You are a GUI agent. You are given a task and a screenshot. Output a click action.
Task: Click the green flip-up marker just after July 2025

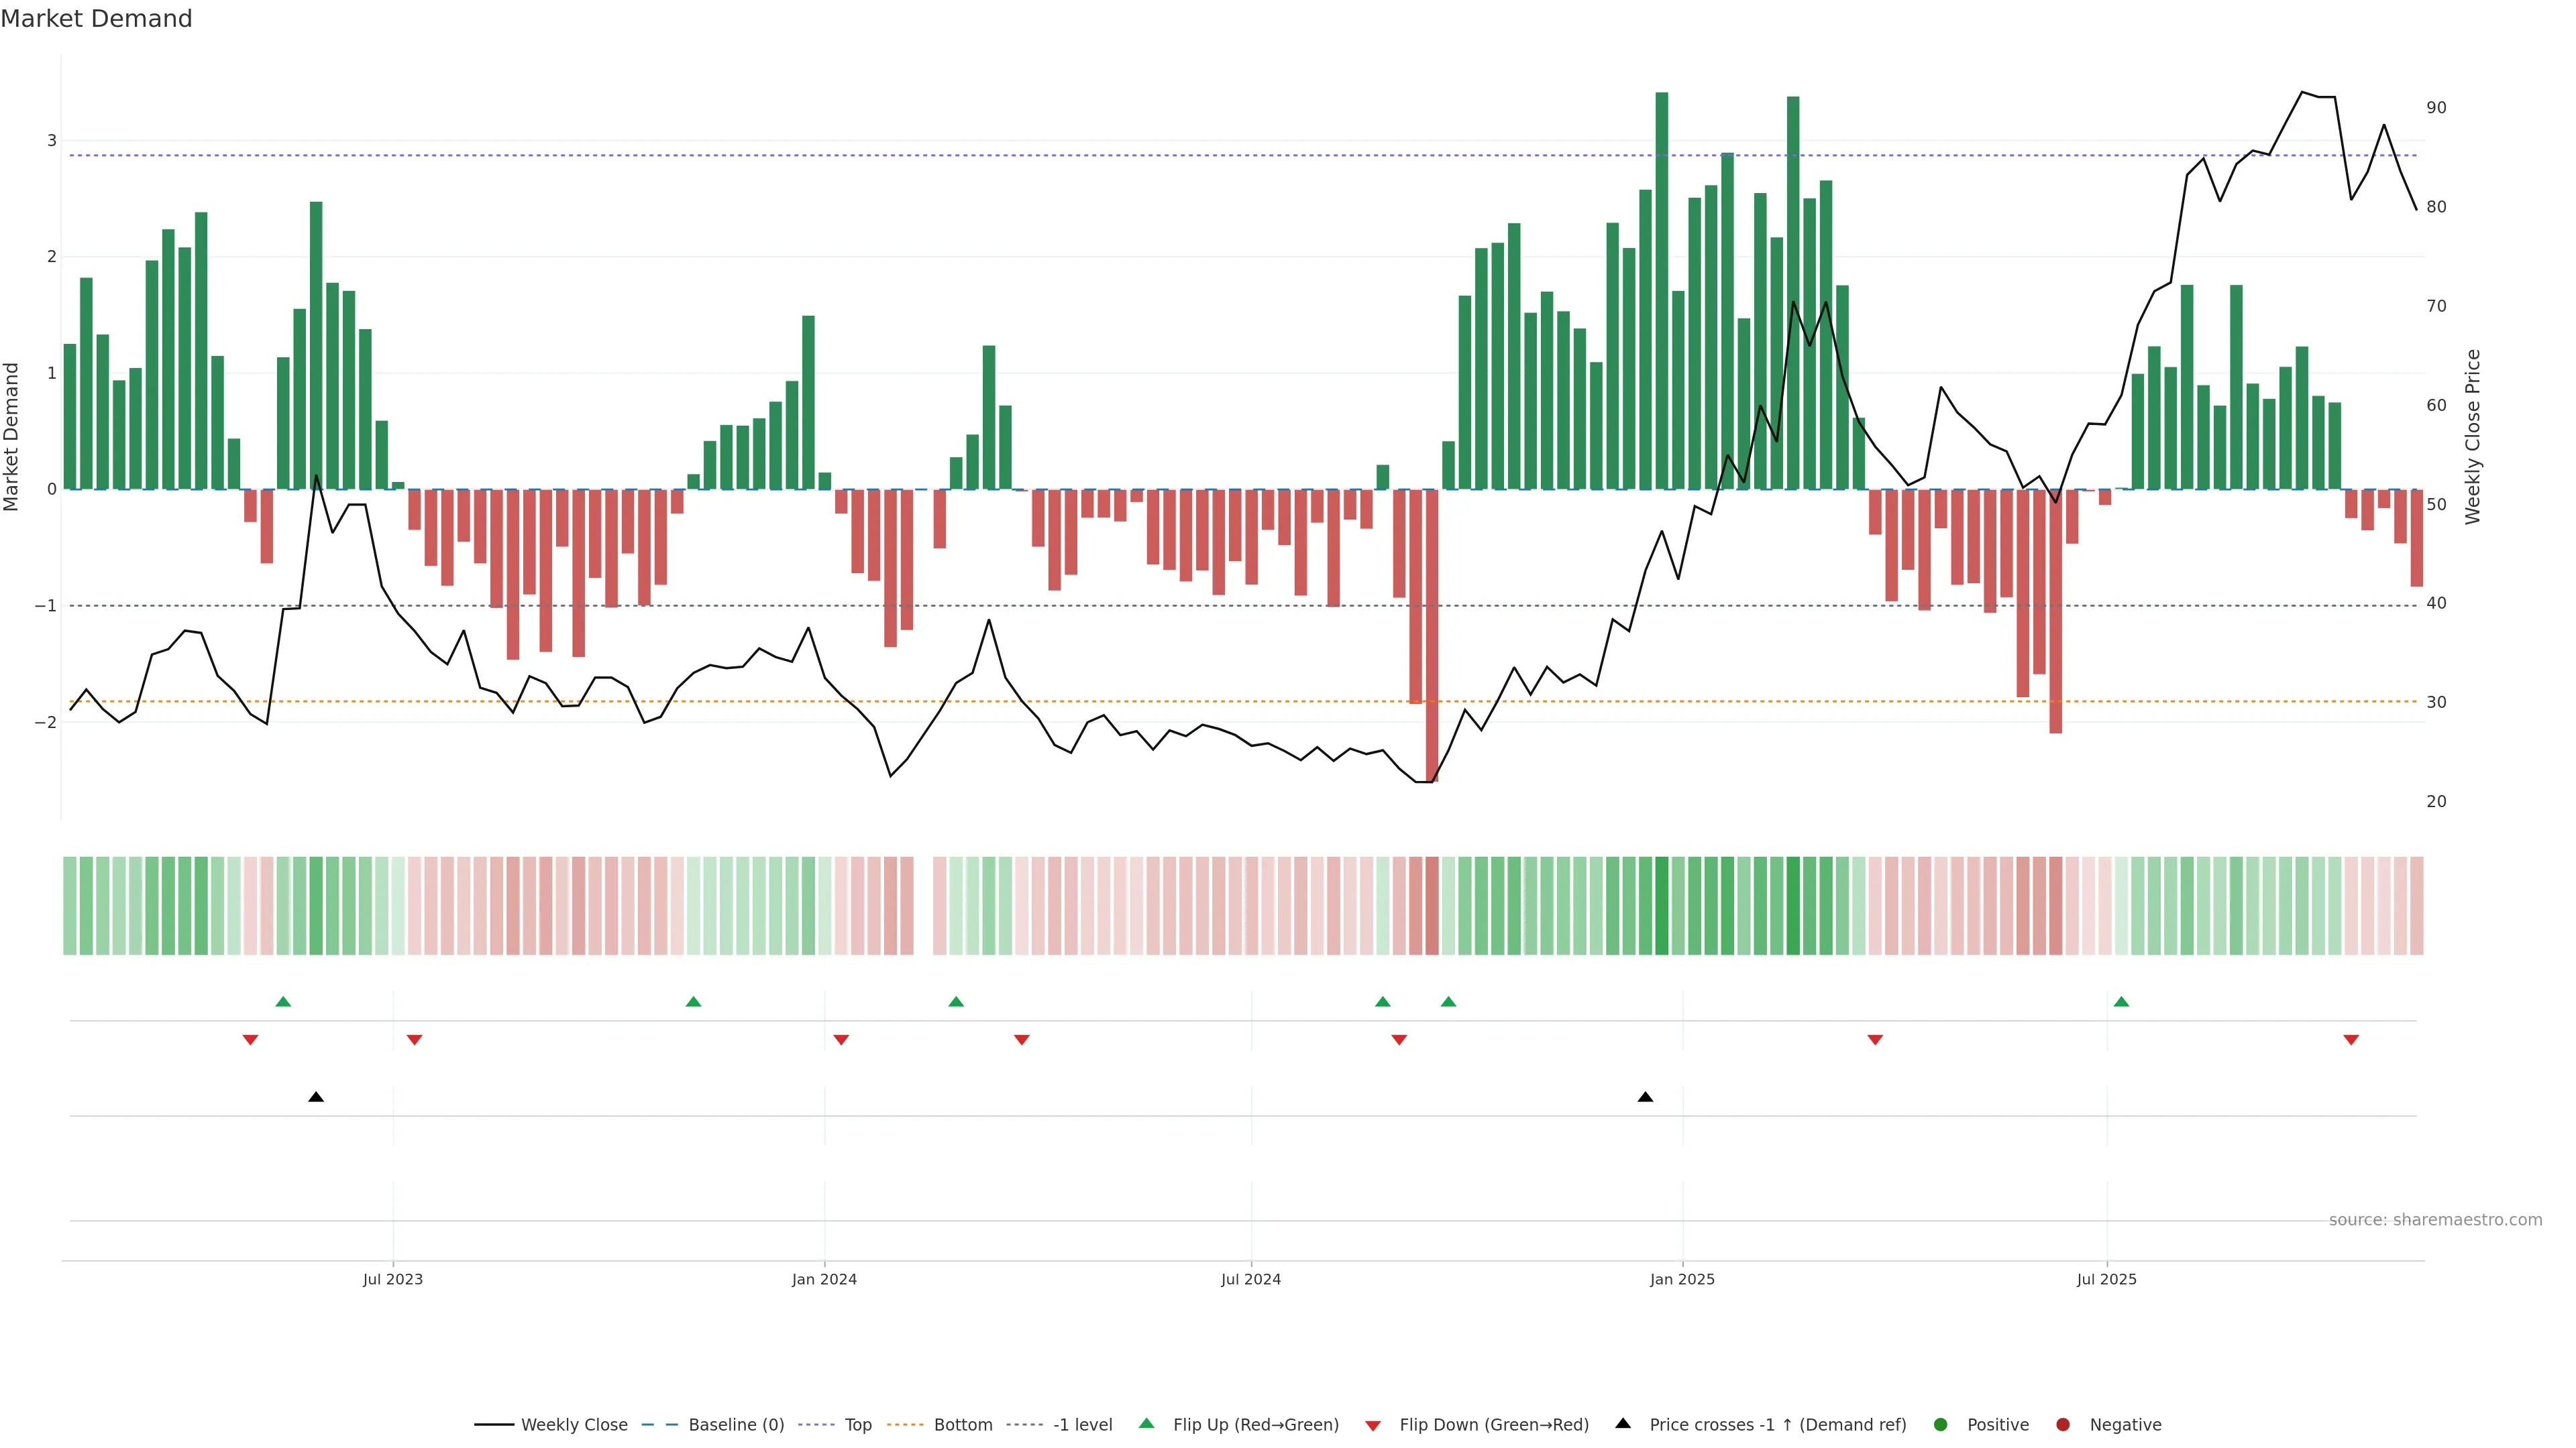(x=2121, y=1002)
